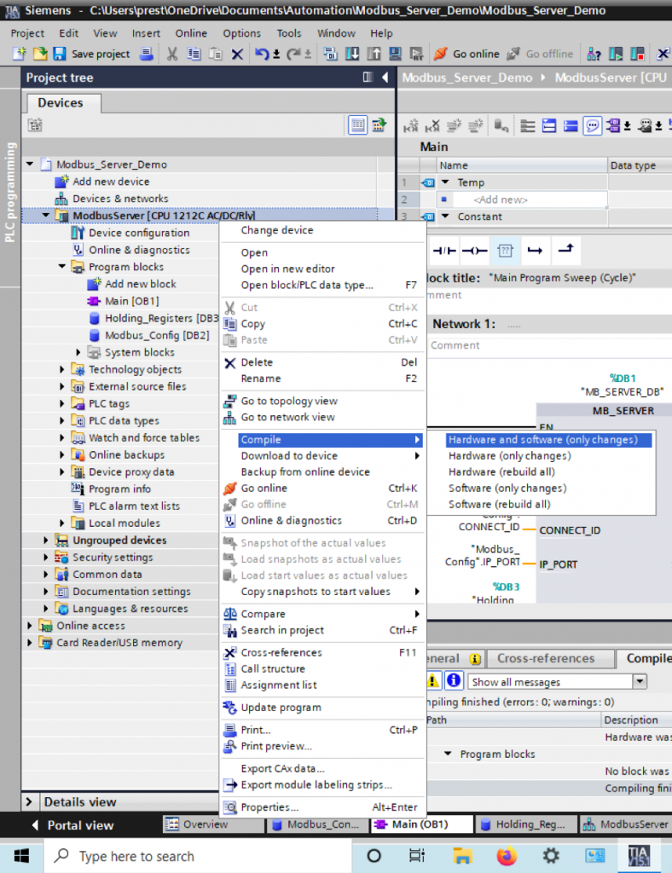Click the Print icon in the toolbar
This screenshot has height=873, width=672.
pos(147,54)
